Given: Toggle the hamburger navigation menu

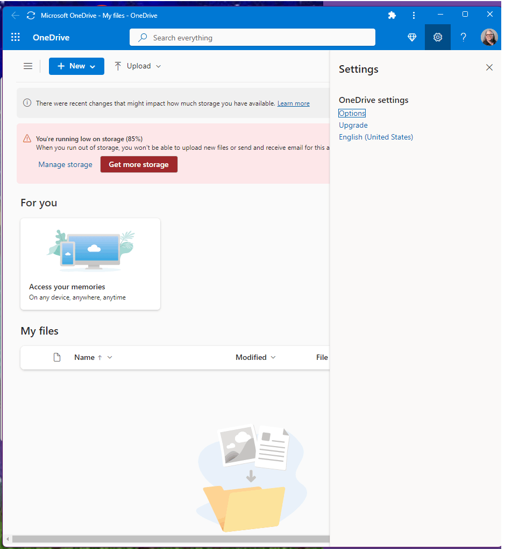Looking at the screenshot, I should 28,66.
